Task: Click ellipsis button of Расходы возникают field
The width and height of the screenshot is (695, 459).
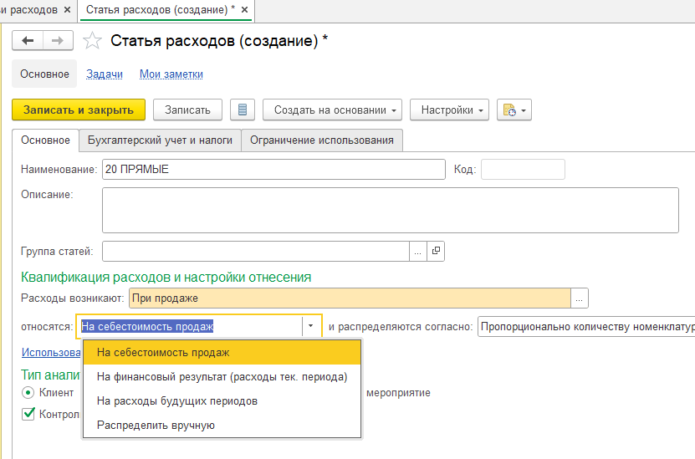Action: [x=580, y=298]
